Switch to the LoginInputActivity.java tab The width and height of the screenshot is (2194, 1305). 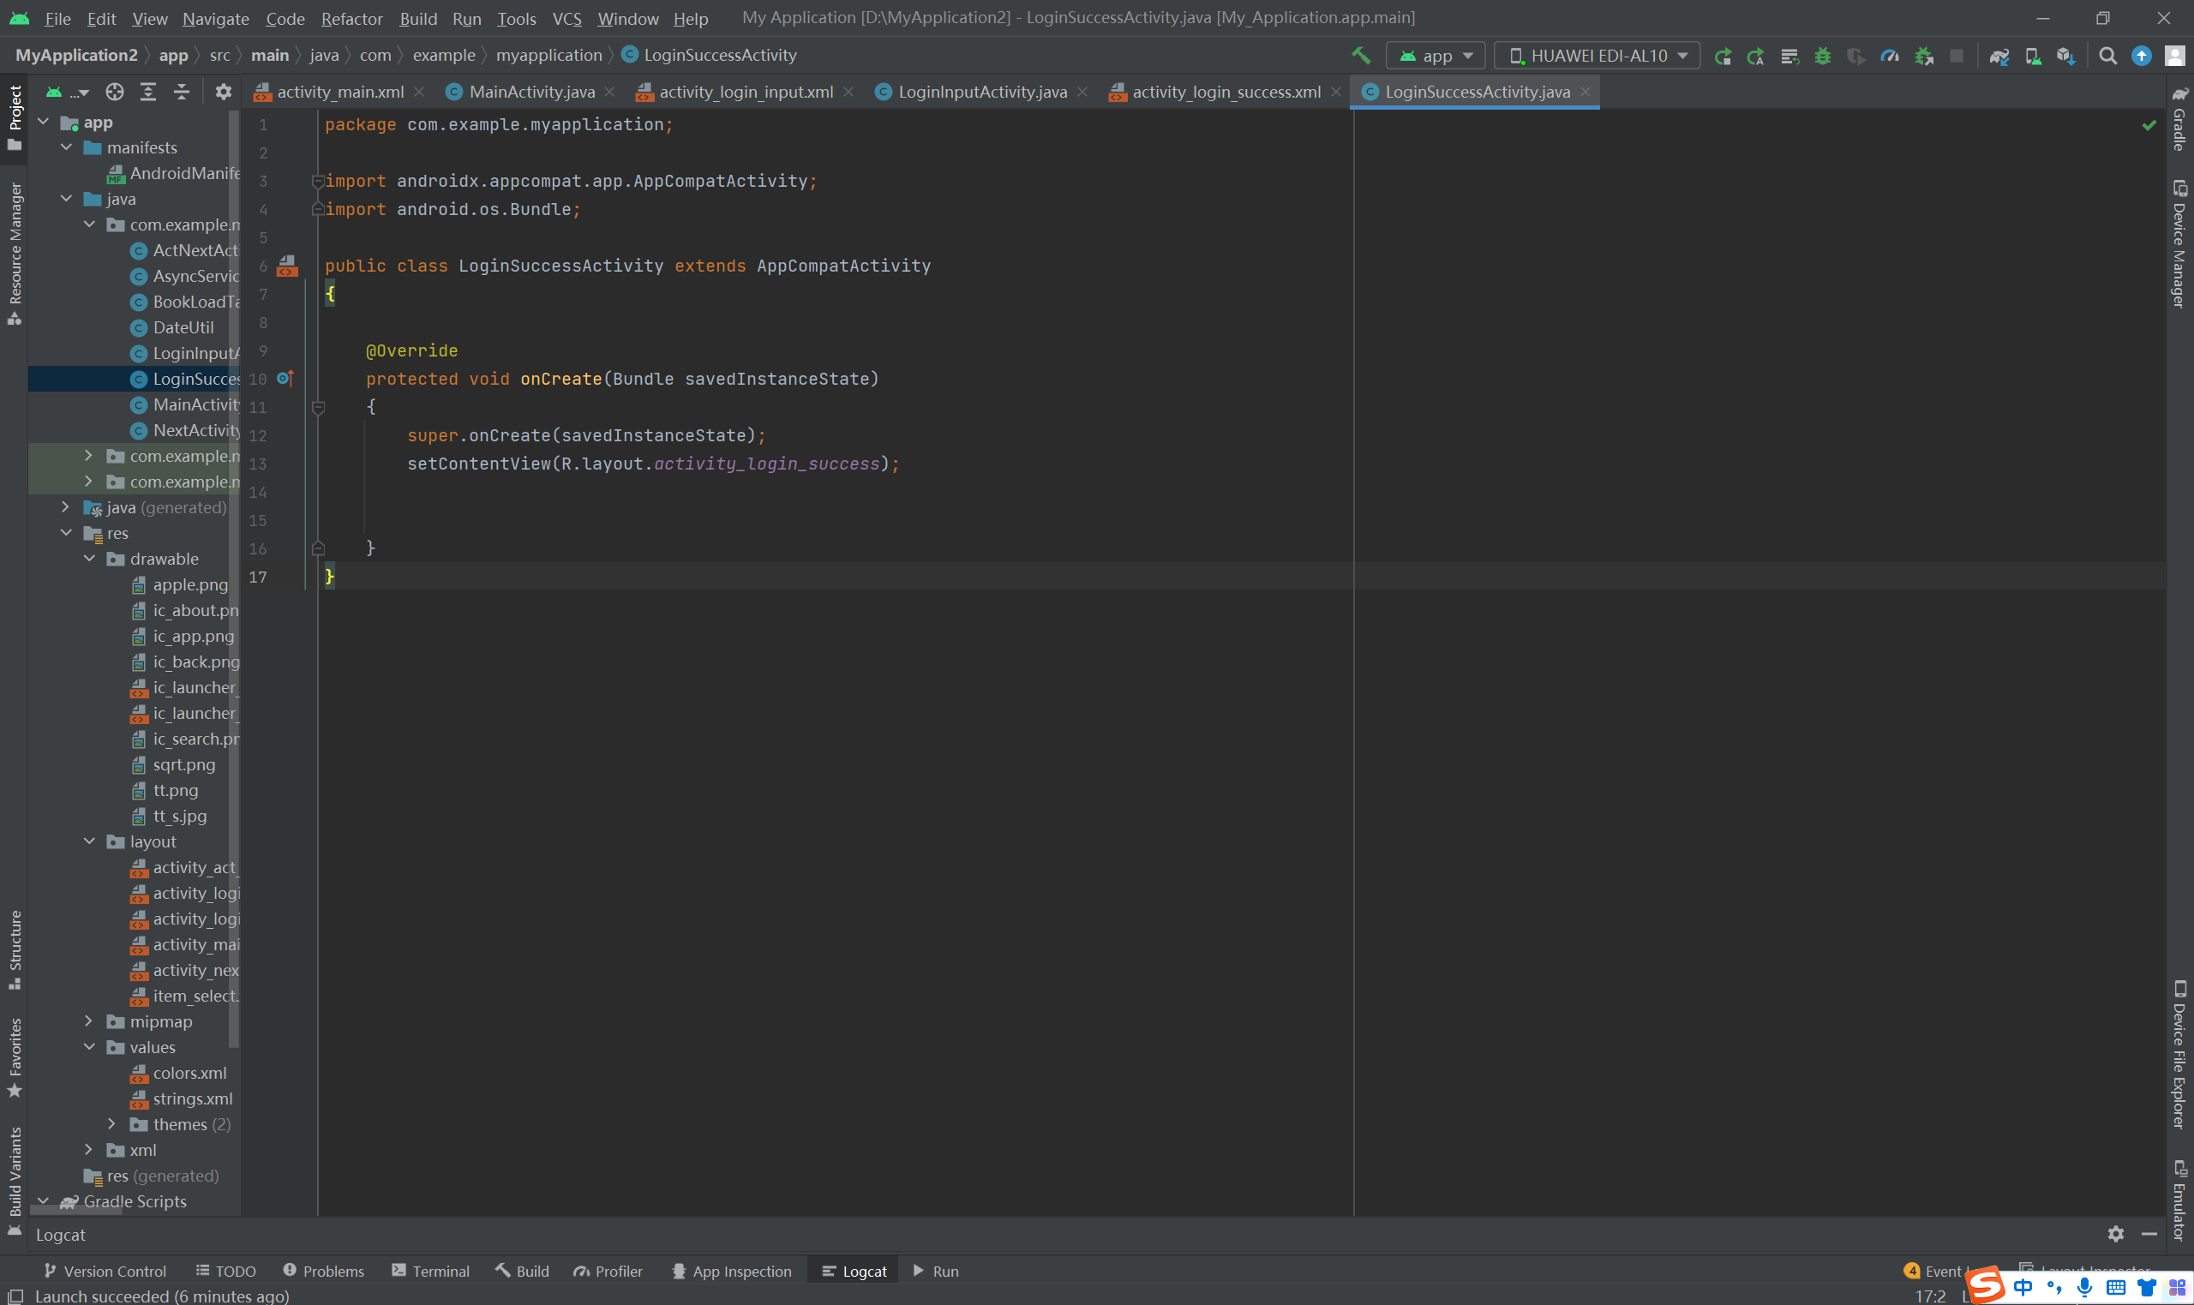click(x=981, y=92)
